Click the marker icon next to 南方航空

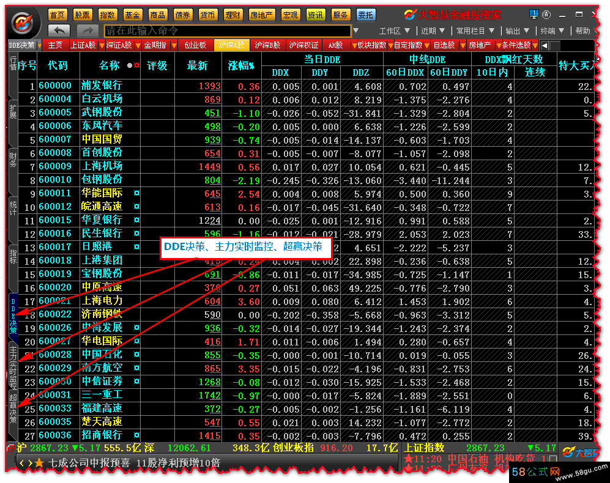(x=136, y=368)
